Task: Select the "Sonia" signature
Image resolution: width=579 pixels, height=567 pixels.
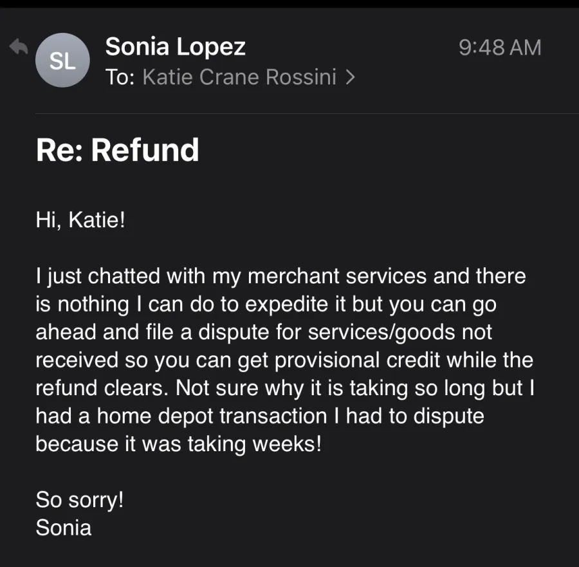Action: (x=64, y=528)
